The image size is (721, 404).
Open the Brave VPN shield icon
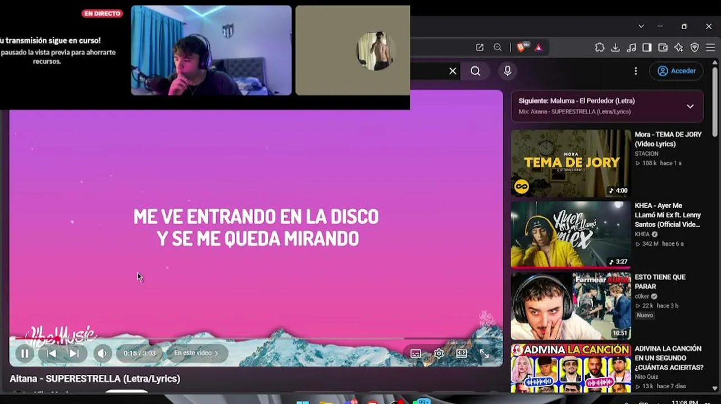click(x=695, y=48)
